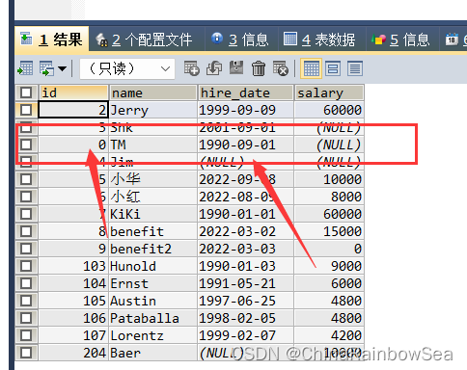467x370 pixels.
Task: Select the NULL salary cell in TM row
Action: point(329,145)
